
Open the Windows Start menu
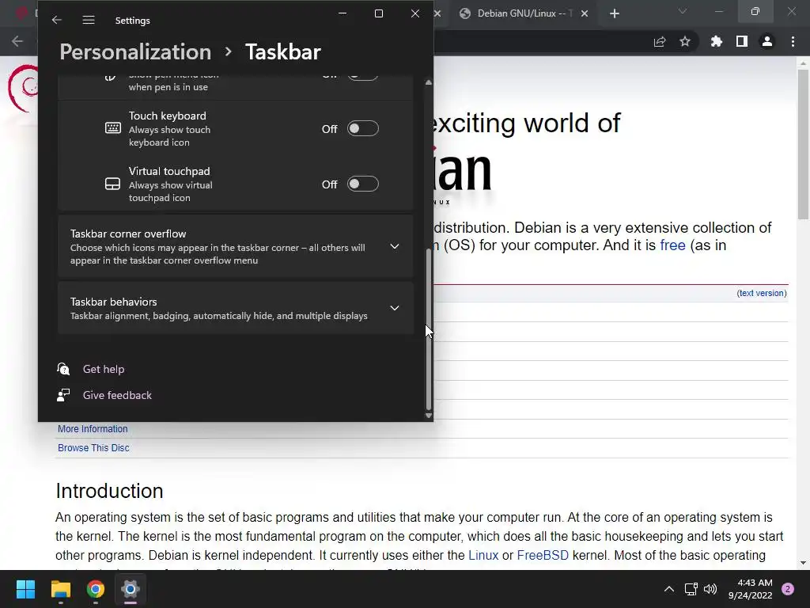click(x=25, y=589)
